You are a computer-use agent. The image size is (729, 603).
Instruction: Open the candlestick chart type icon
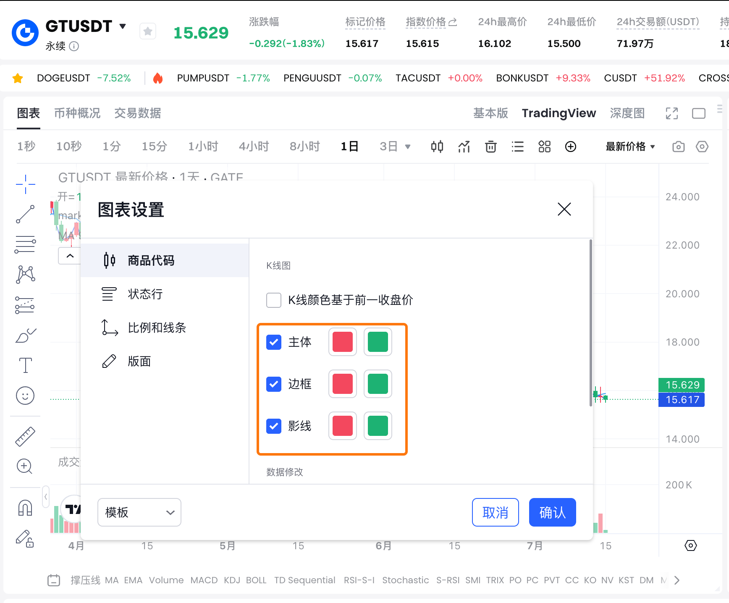[x=437, y=147]
